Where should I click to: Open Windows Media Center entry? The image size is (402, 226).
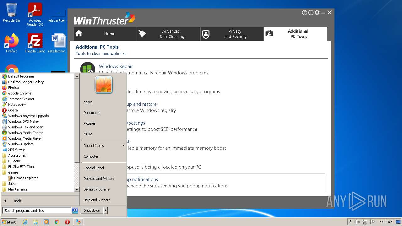[25, 133]
